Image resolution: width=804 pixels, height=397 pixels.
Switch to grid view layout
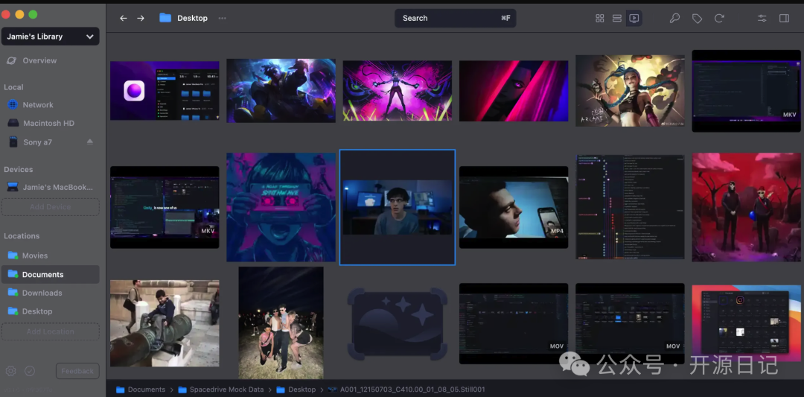point(599,18)
